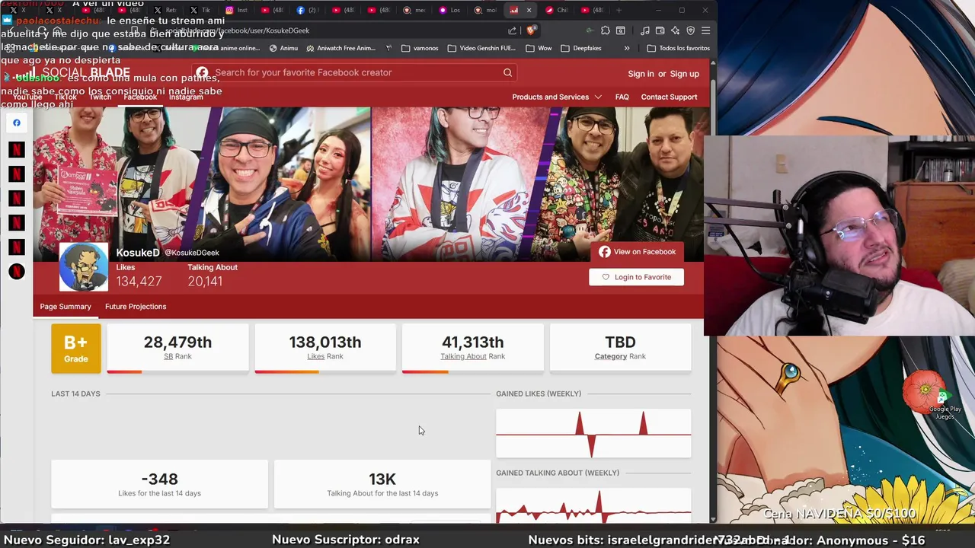Open the Animu bookmark

pyautogui.click(x=283, y=48)
